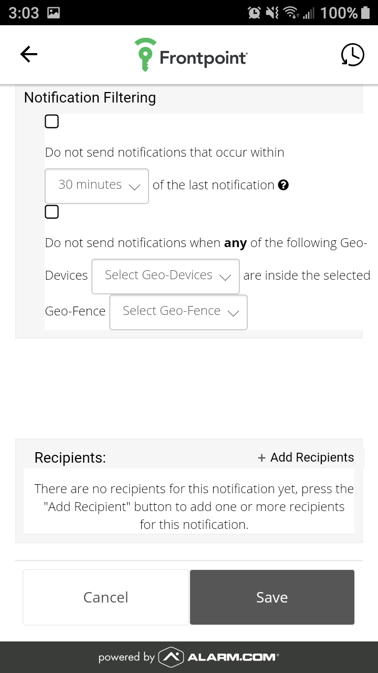The width and height of the screenshot is (378, 673).
Task: Tap the plus icon by Add Recipients
Action: pyautogui.click(x=261, y=458)
